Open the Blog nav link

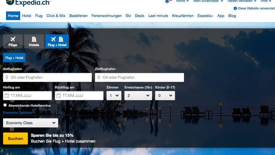232,16
